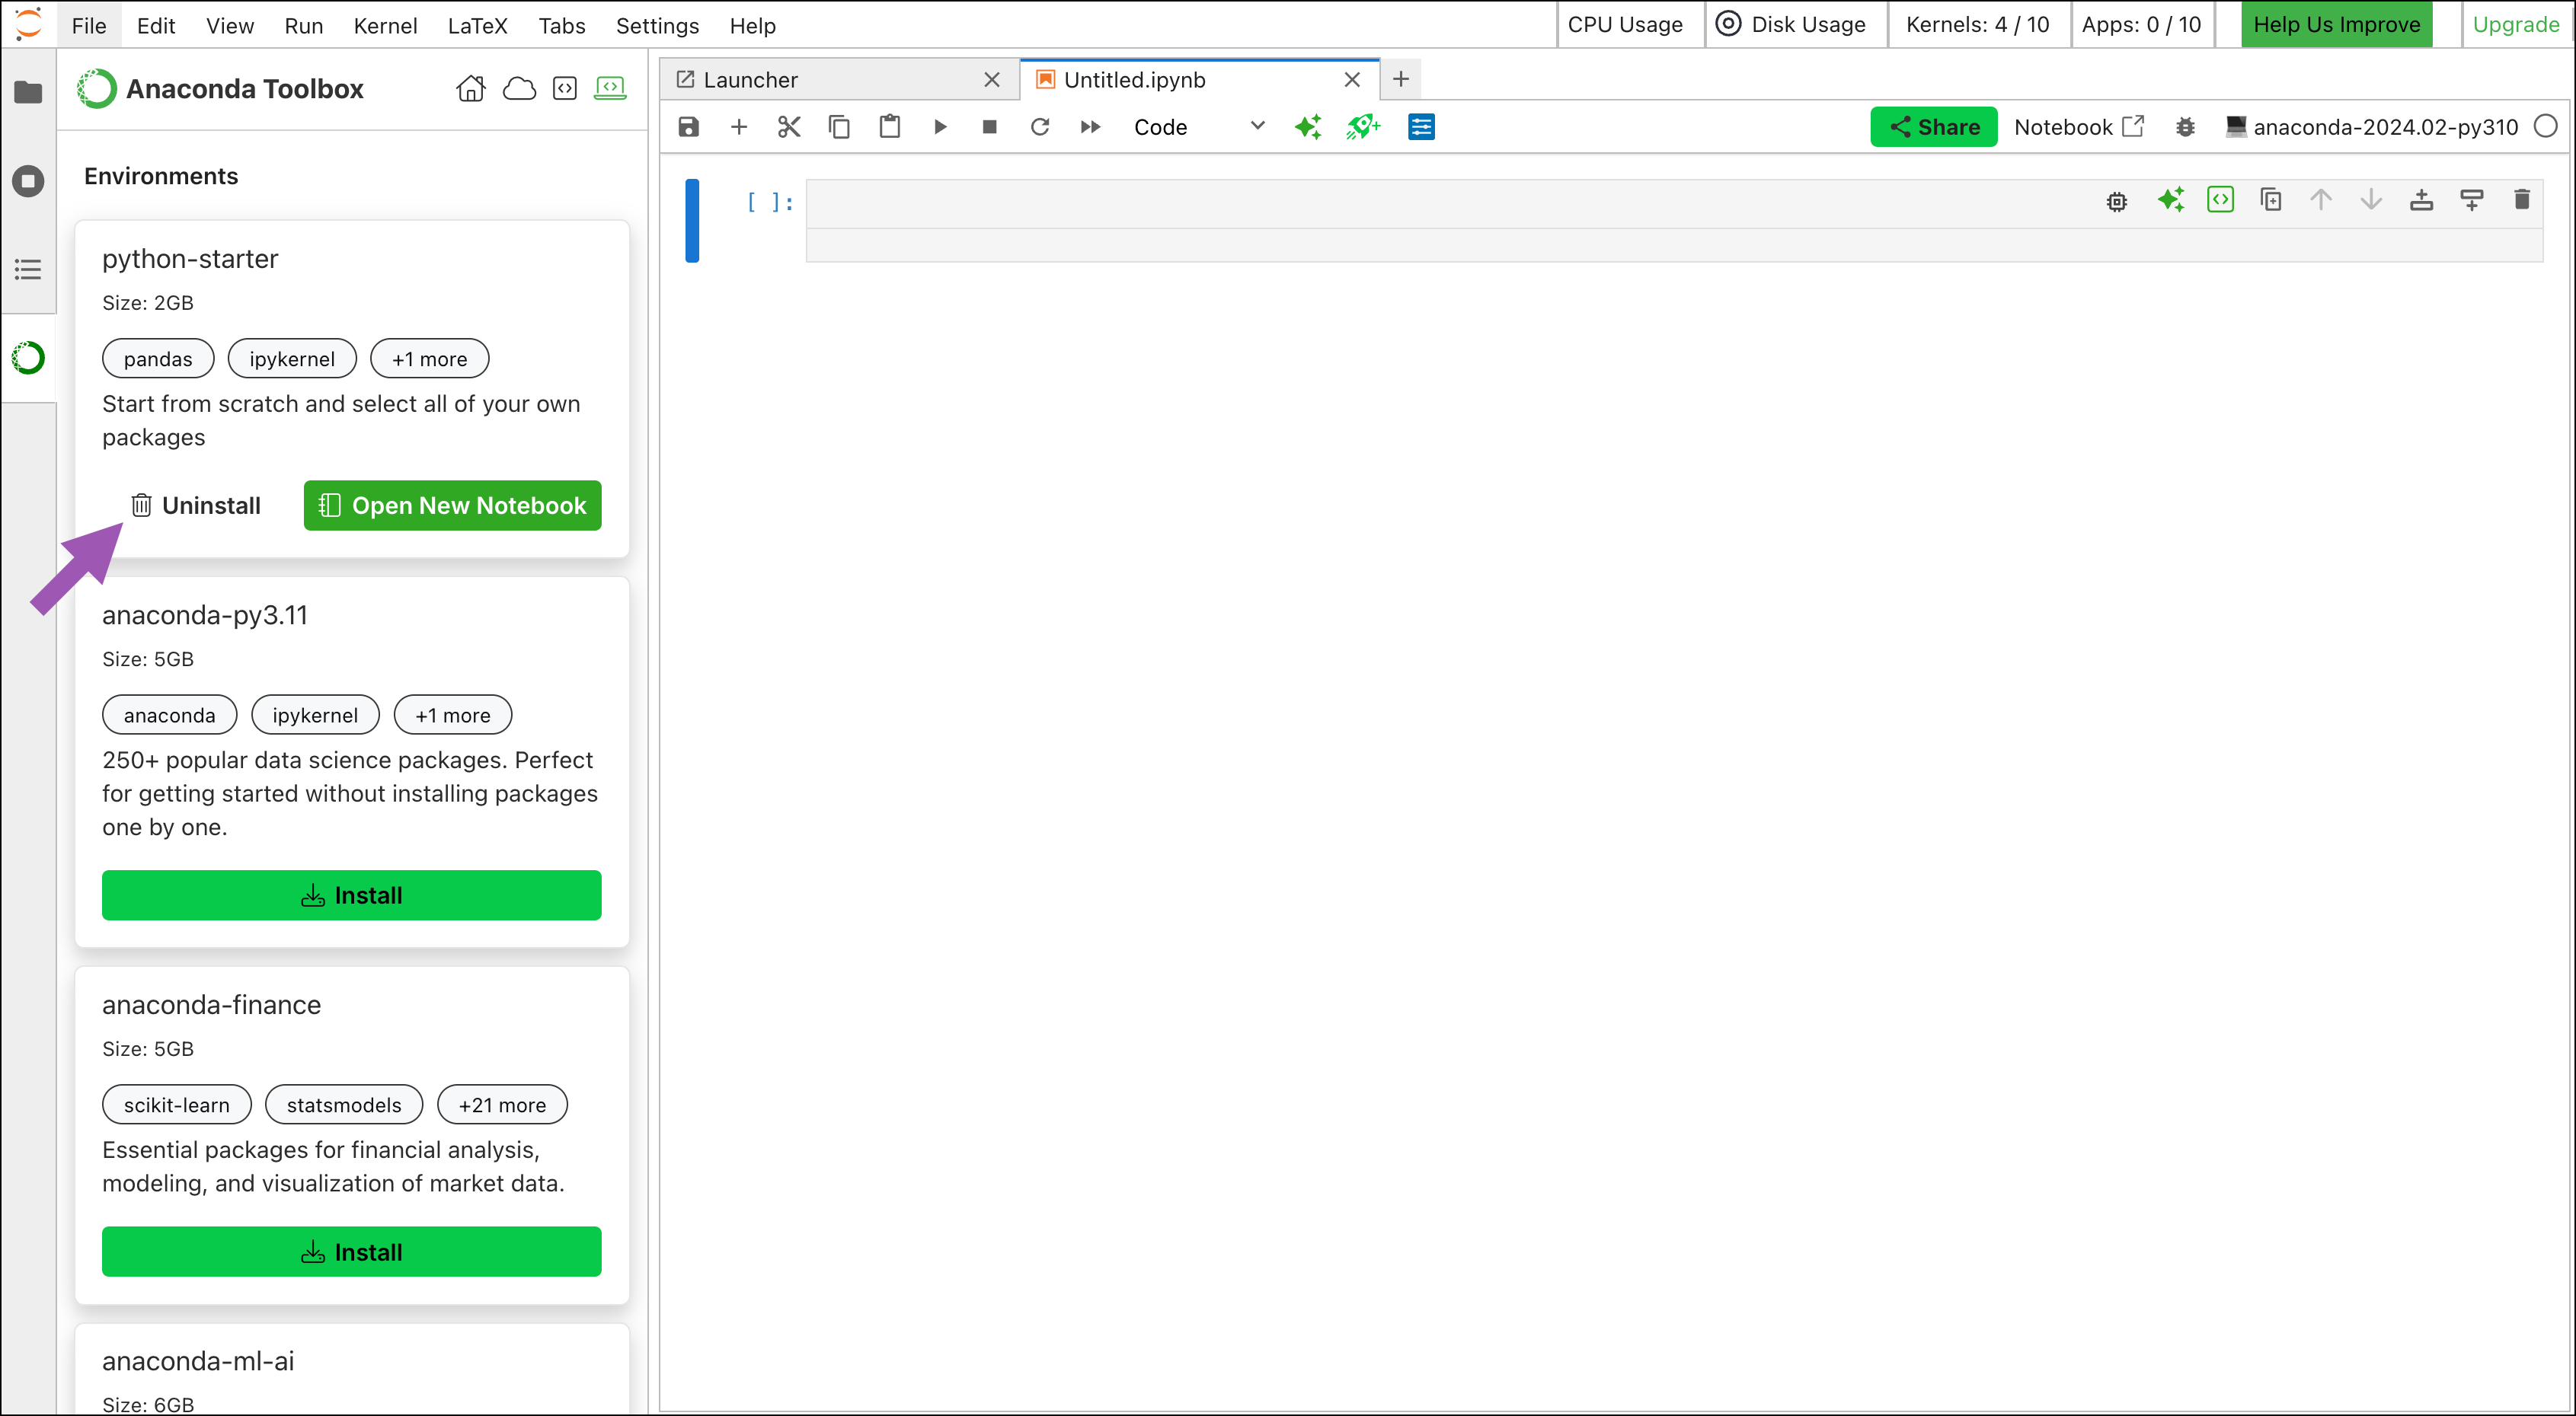Viewport: 2576px width, 1416px height.
Task: Run the selected cell
Action: [x=940, y=127]
